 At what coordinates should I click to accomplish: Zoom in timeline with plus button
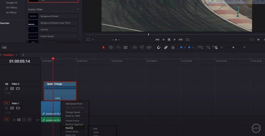coord(244,47)
